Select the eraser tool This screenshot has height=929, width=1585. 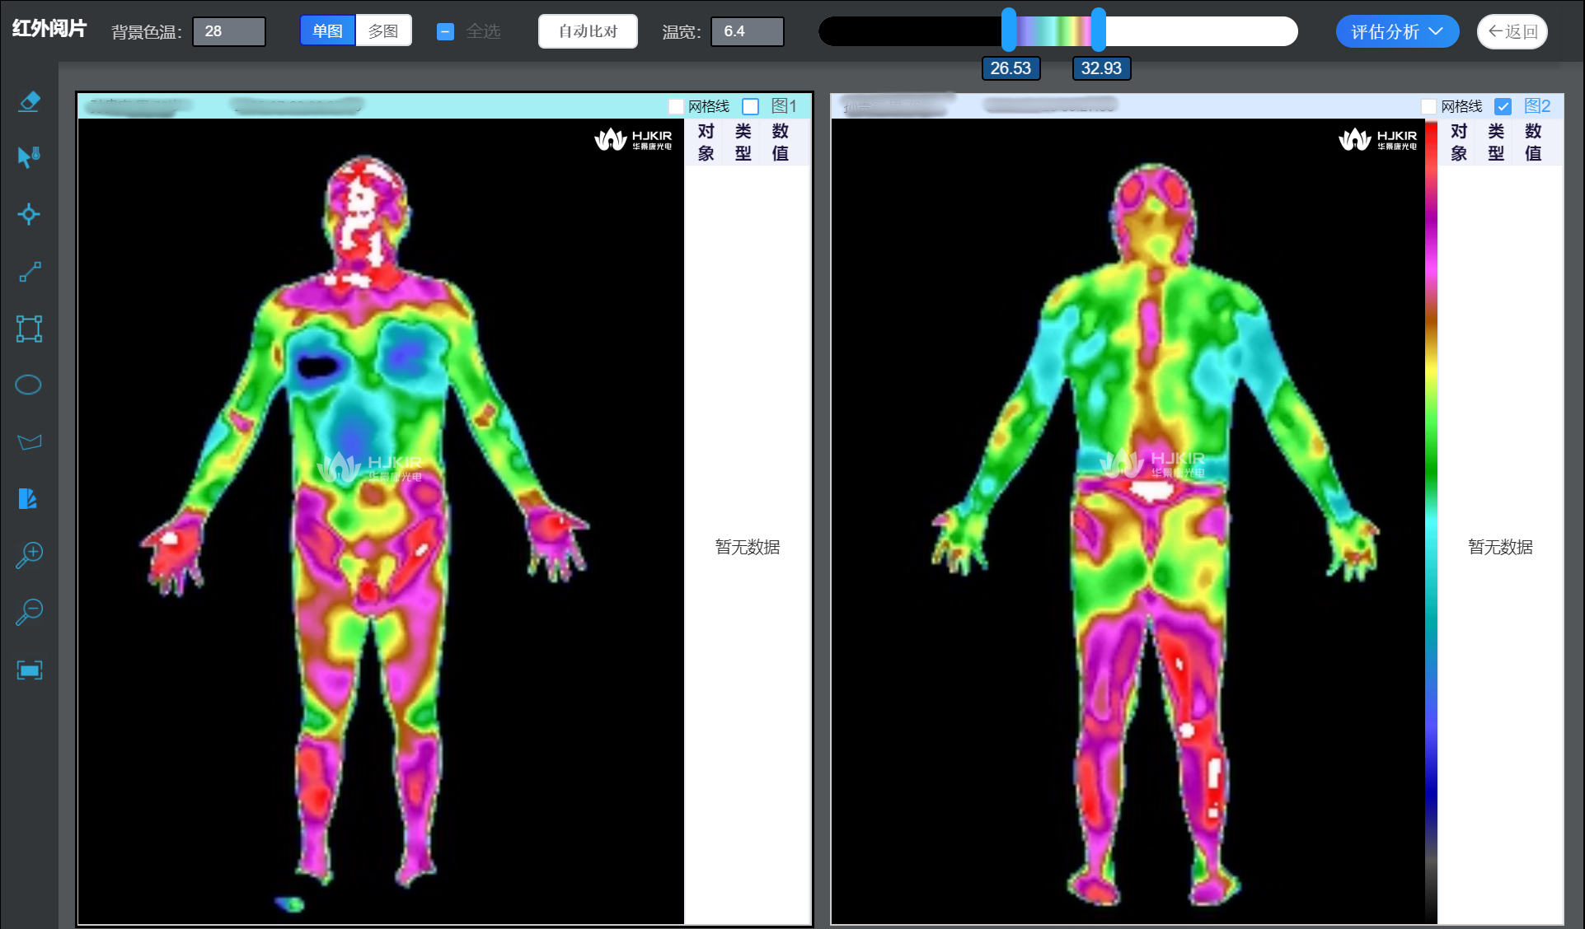(x=29, y=102)
